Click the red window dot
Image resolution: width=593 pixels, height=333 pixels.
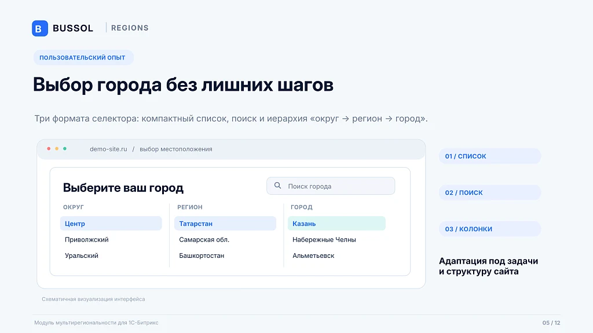click(x=49, y=149)
